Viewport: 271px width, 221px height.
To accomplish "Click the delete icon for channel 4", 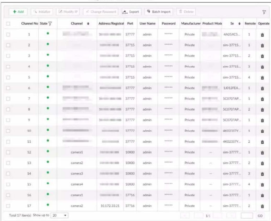I will tap(262, 67).
